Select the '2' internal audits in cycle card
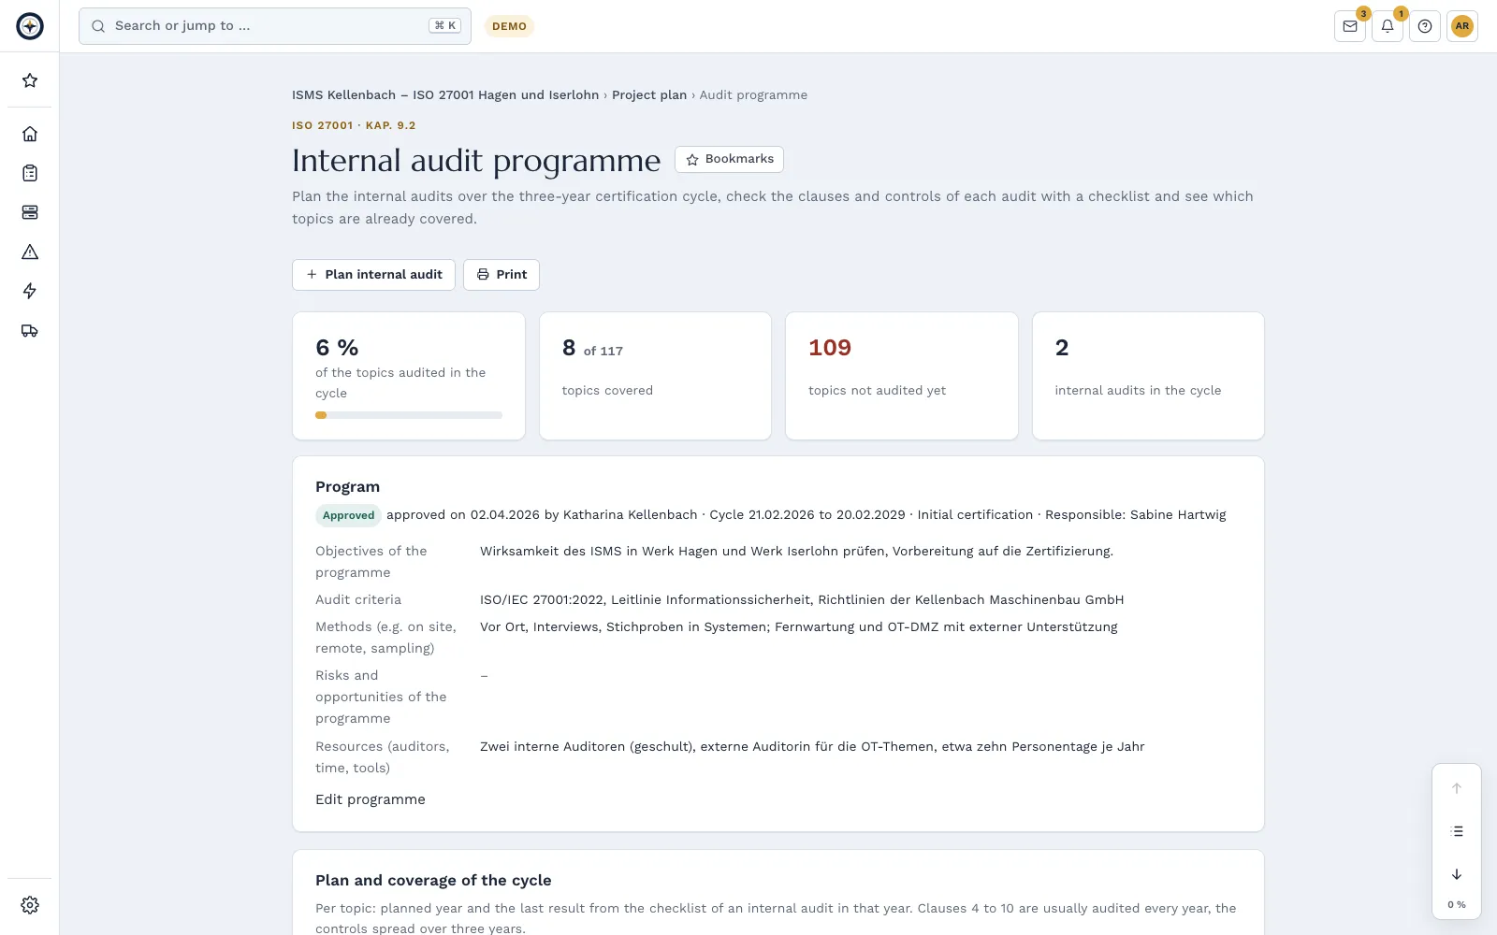The image size is (1497, 935). 1148,376
